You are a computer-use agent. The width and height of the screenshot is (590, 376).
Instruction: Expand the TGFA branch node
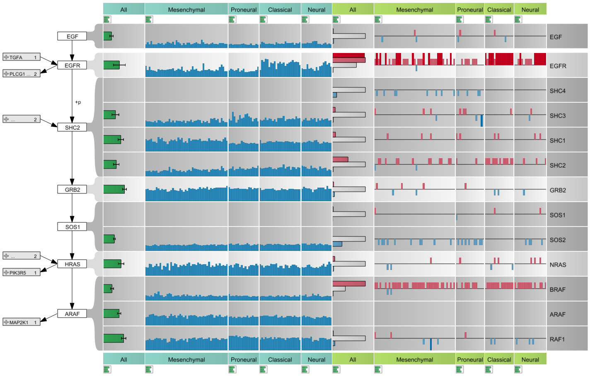[6, 57]
